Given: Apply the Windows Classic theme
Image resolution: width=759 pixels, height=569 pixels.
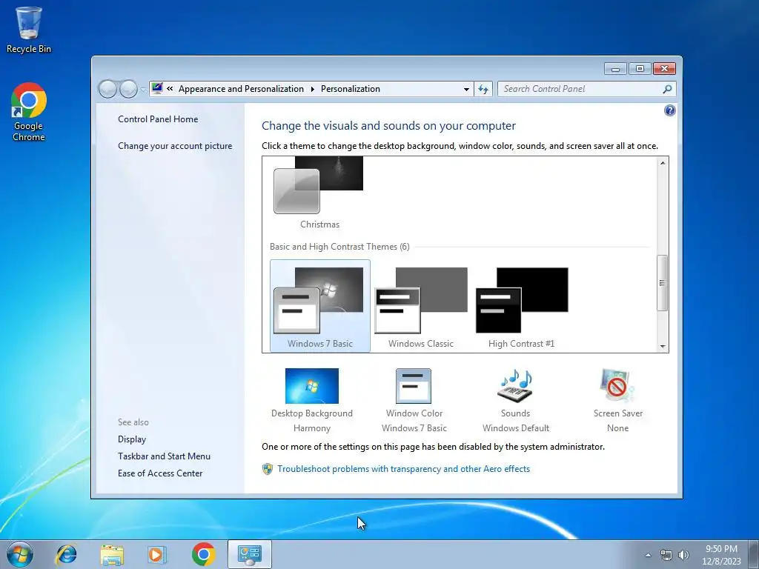Looking at the screenshot, I should pos(421,306).
